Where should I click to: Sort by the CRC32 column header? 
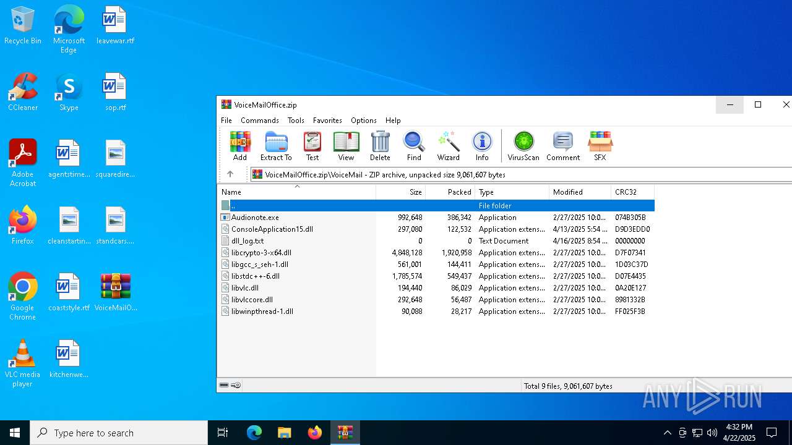(633, 192)
